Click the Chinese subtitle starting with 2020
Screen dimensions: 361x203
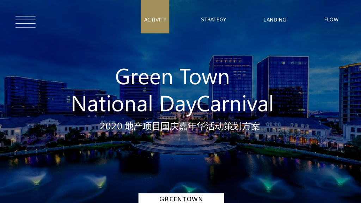pos(180,126)
